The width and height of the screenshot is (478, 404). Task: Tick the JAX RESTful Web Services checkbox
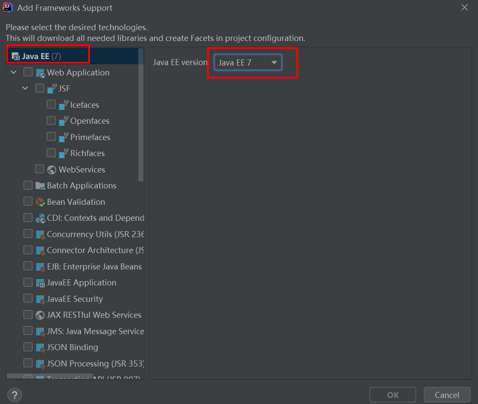[28, 314]
